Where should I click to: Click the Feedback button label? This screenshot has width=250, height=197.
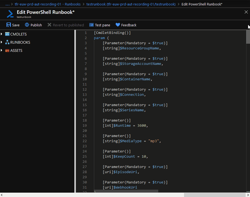(129, 25)
